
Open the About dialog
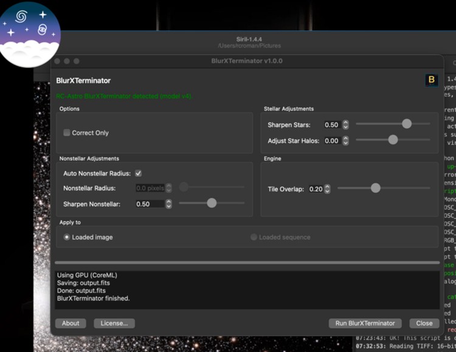point(71,323)
